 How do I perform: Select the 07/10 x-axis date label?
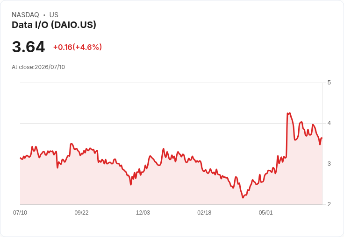pyautogui.click(x=20, y=212)
